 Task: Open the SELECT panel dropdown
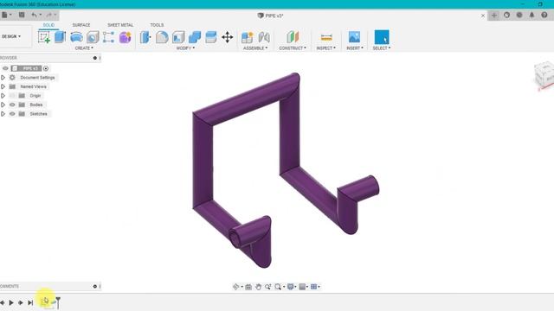(382, 48)
